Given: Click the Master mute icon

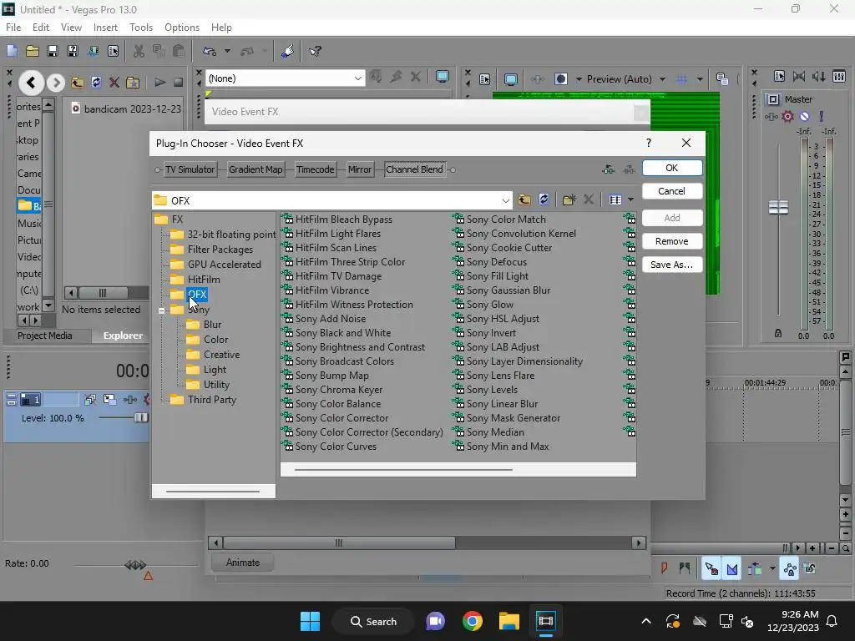Looking at the screenshot, I should tap(804, 116).
